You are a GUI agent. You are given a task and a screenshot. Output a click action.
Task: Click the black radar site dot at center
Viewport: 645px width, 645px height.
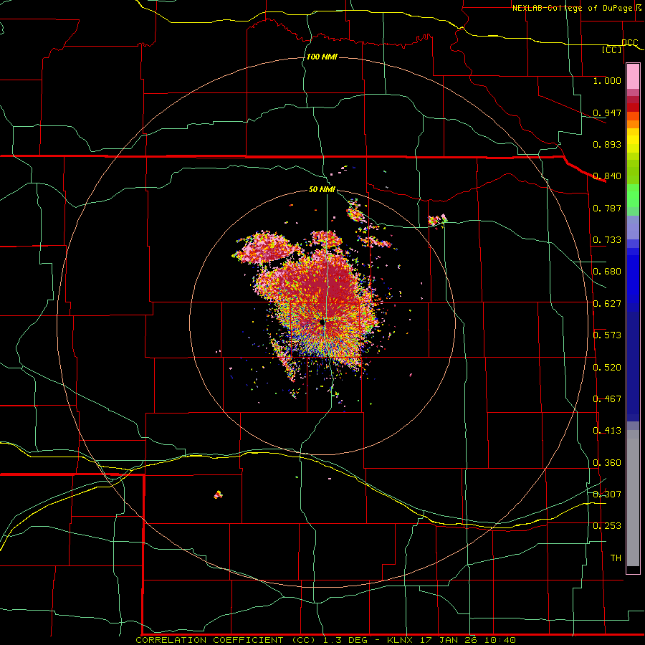pyautogui.click(x=322, y=323)
